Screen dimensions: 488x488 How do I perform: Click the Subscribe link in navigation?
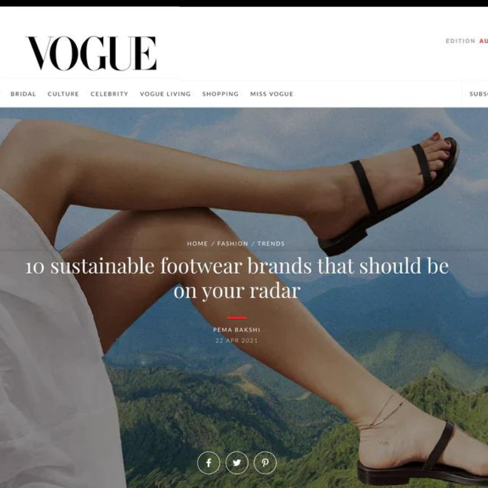coord(478,94)
